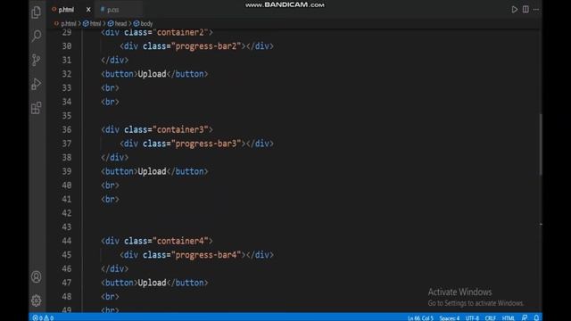This screenshot has height=321, width=571.
Task: Place cursor in "progress-bar2" class value
Action: coord(206,46)
